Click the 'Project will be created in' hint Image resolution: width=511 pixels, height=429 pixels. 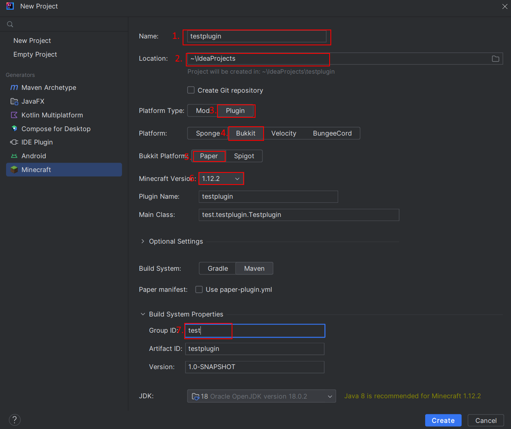click(261, 72)
